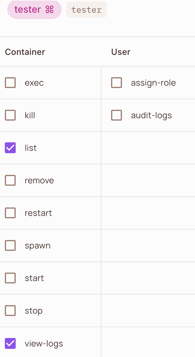Enable the remove container permission

[10, 180]
